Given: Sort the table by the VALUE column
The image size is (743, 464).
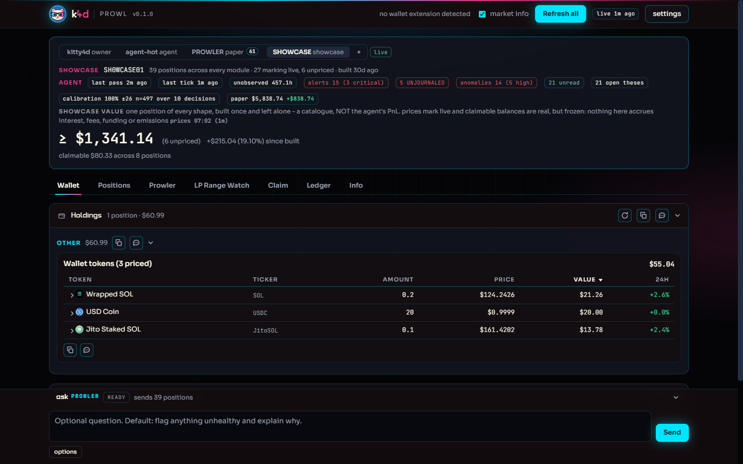Looking at the screenshot, I should tap(588, 279).
